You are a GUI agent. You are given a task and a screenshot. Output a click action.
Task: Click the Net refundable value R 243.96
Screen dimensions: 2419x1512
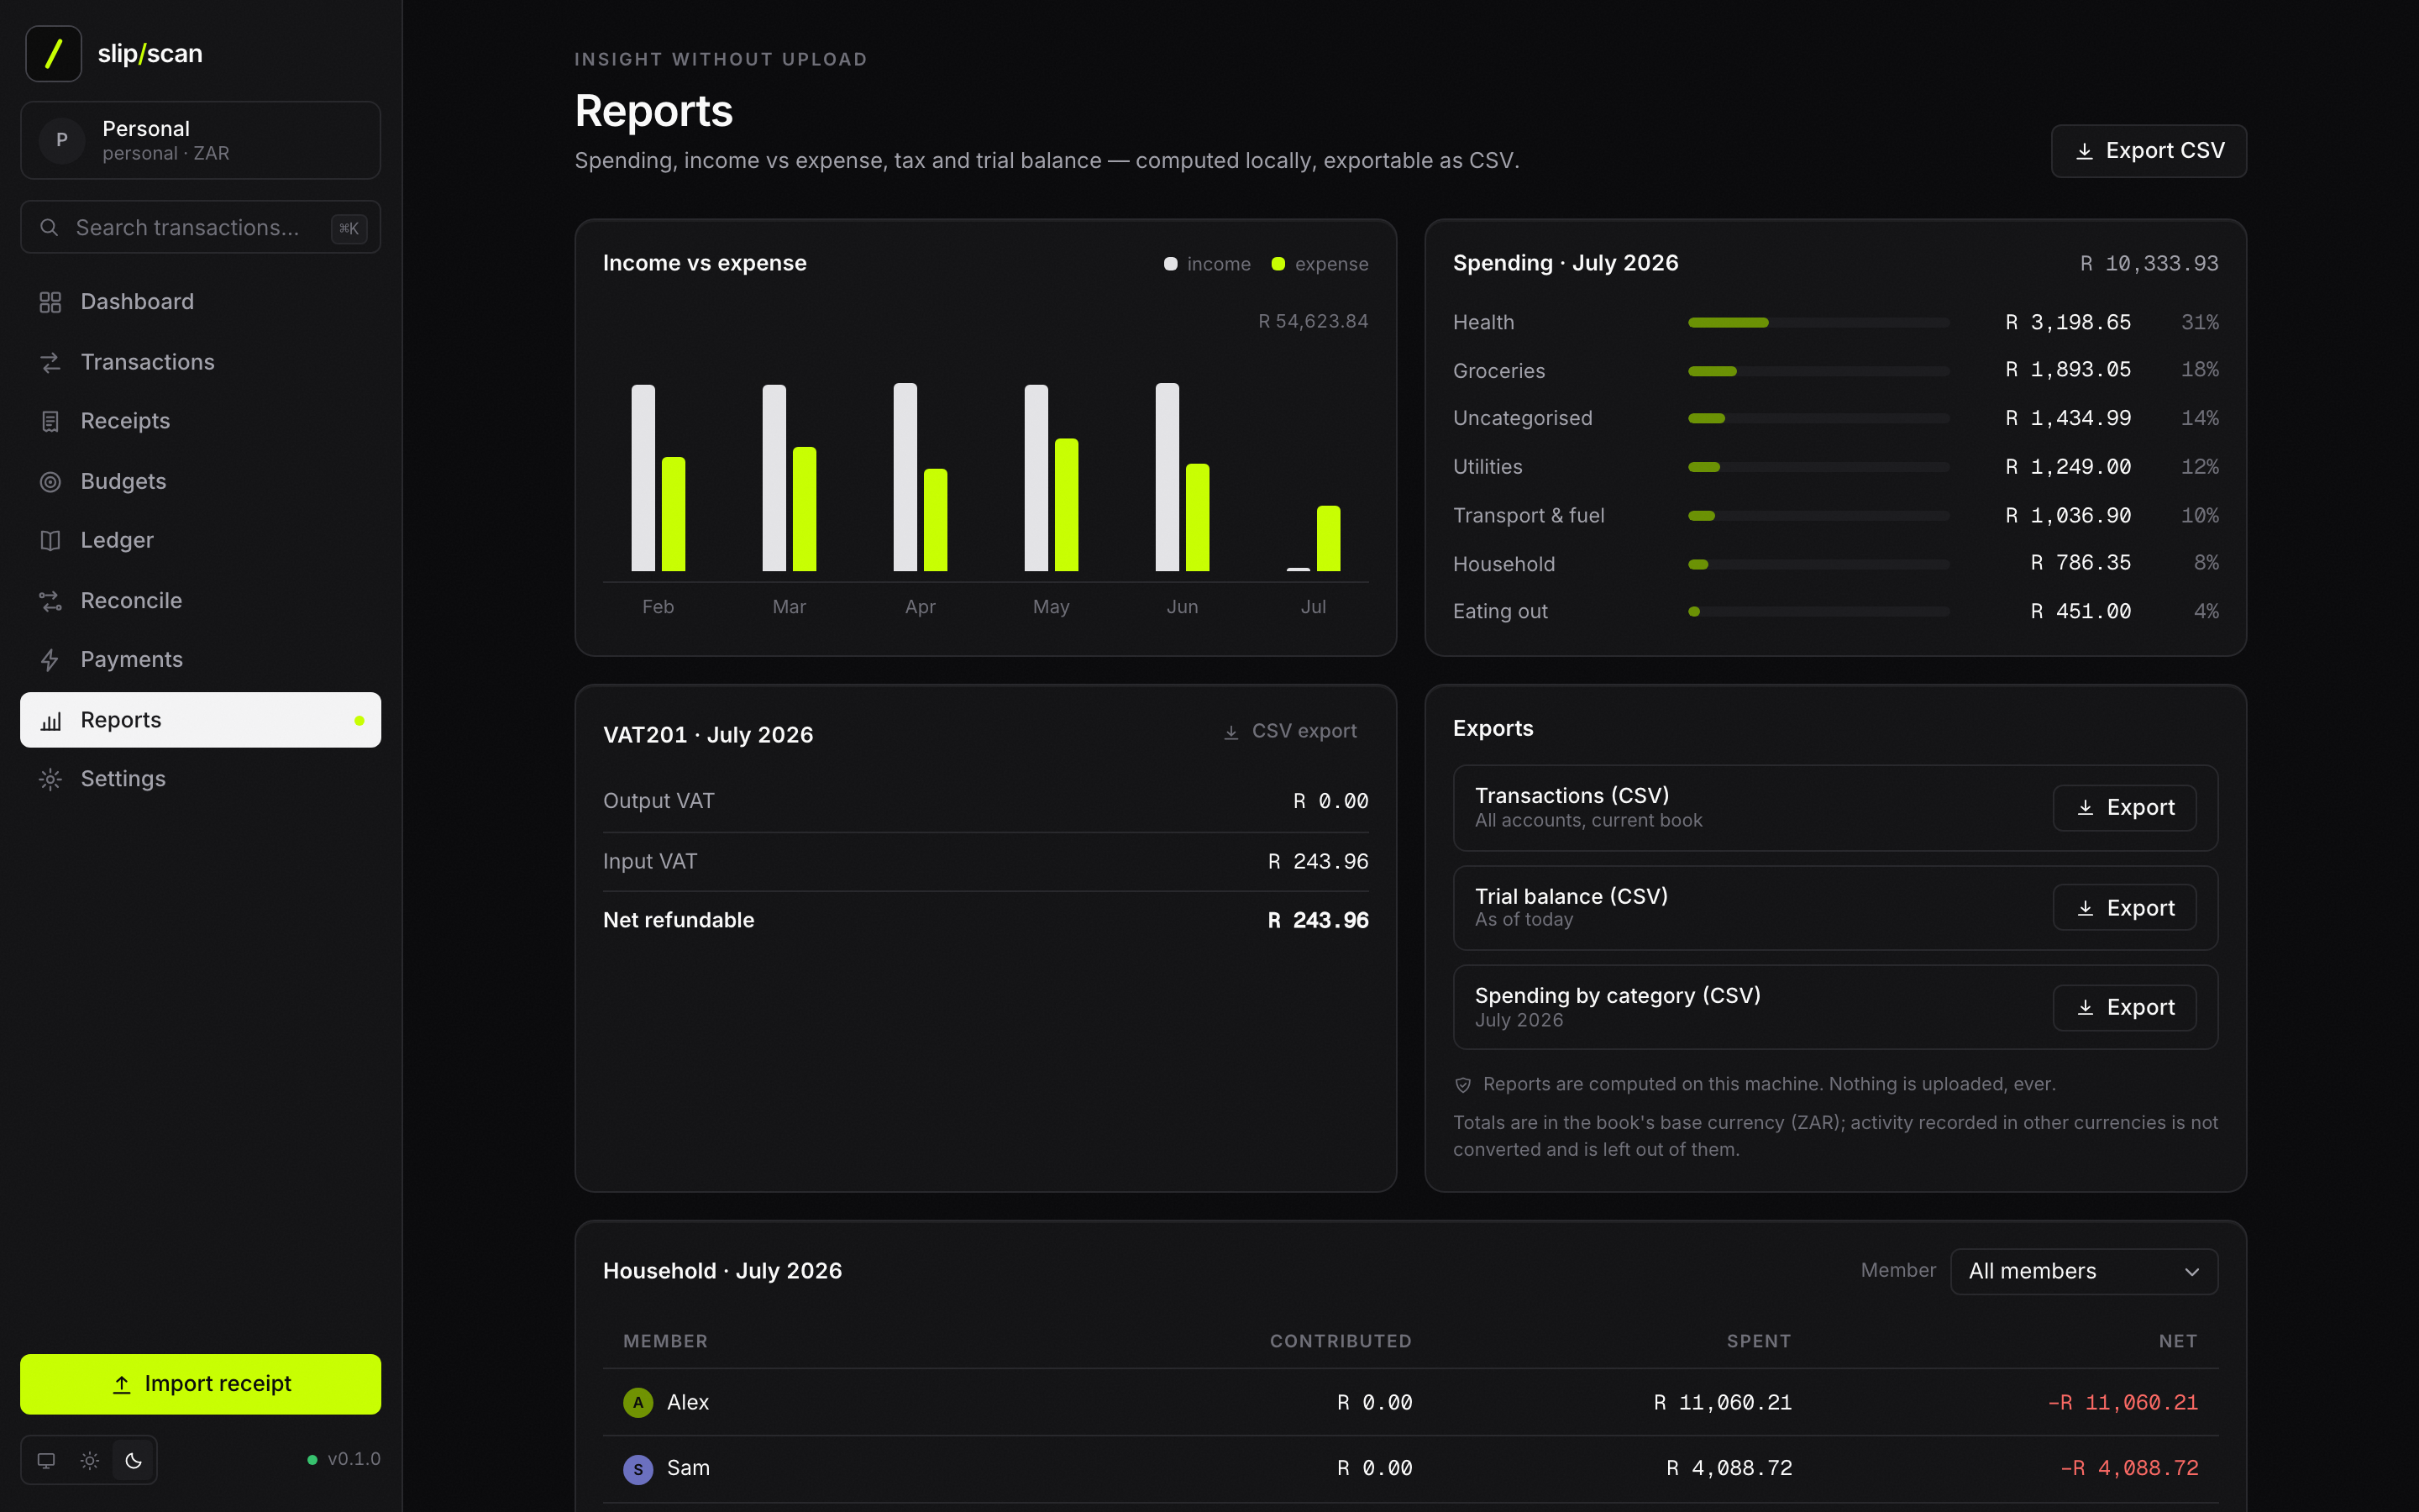point(1318,920)
